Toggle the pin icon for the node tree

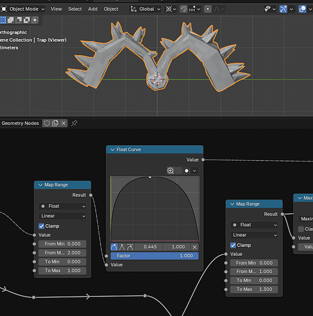[x=74, y=123]
